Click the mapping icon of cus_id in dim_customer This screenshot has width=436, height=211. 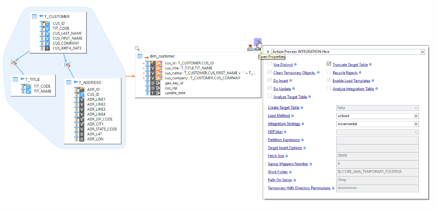pos(158,63)
